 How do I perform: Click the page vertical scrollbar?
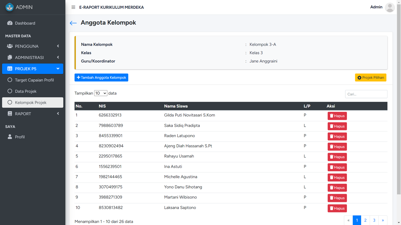click(399, 100)
